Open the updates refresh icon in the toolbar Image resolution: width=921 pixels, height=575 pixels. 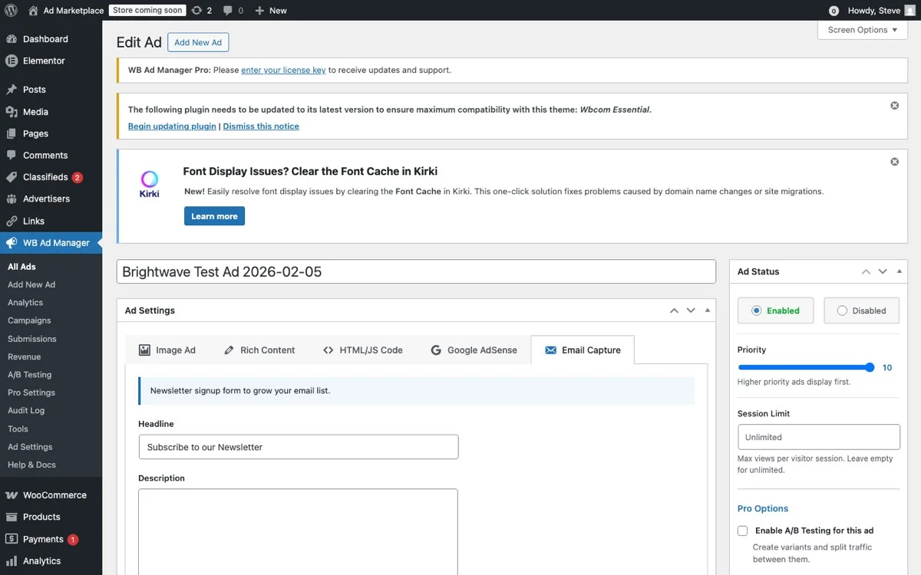click(x=197, y=10)
